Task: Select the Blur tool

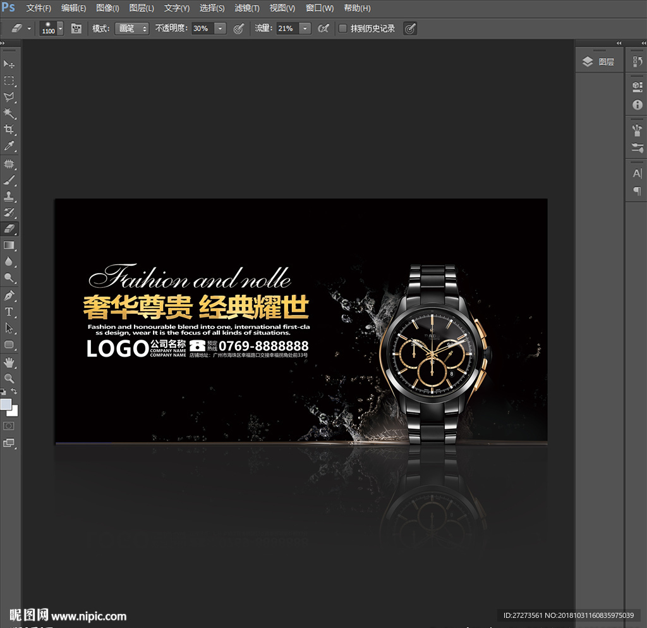Action: (x=9, y=262)
